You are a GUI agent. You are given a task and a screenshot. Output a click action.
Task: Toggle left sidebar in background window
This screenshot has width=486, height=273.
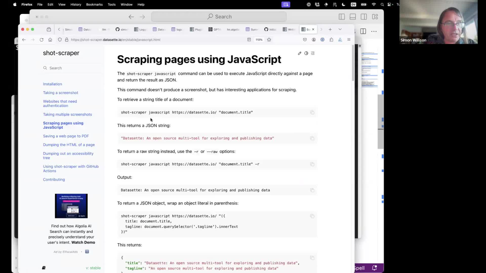342,17
